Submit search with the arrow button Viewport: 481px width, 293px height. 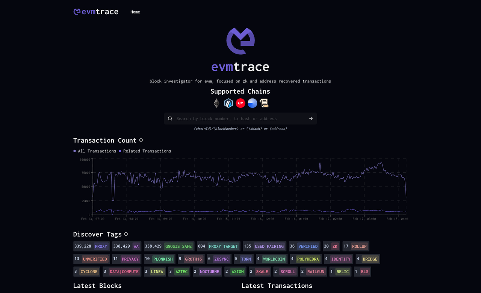pos(310,118)
